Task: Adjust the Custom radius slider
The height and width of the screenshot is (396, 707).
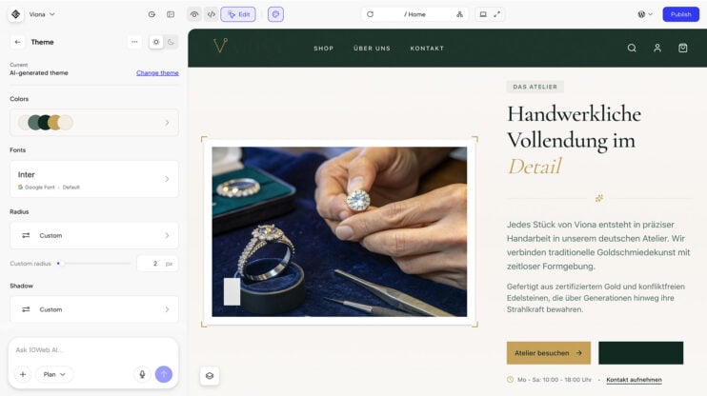Action: (93, 264)
